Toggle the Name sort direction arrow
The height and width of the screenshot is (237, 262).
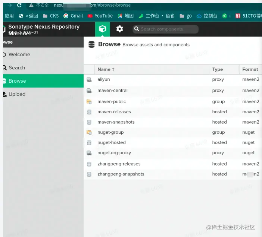pyautogui.click(x=113, y=69)
